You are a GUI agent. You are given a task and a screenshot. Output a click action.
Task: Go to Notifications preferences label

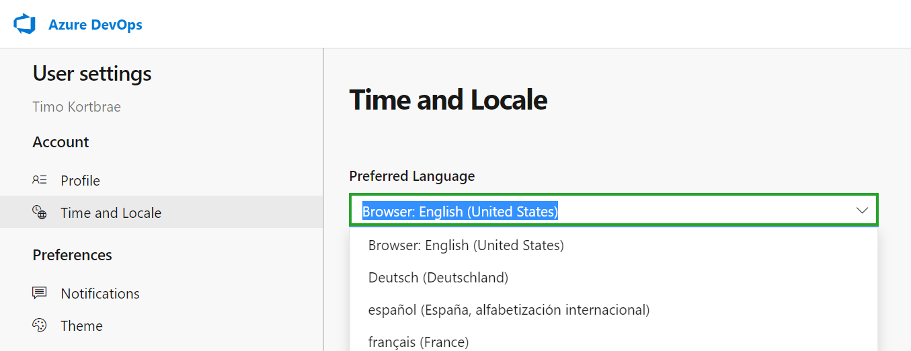[x=100, y=293]
